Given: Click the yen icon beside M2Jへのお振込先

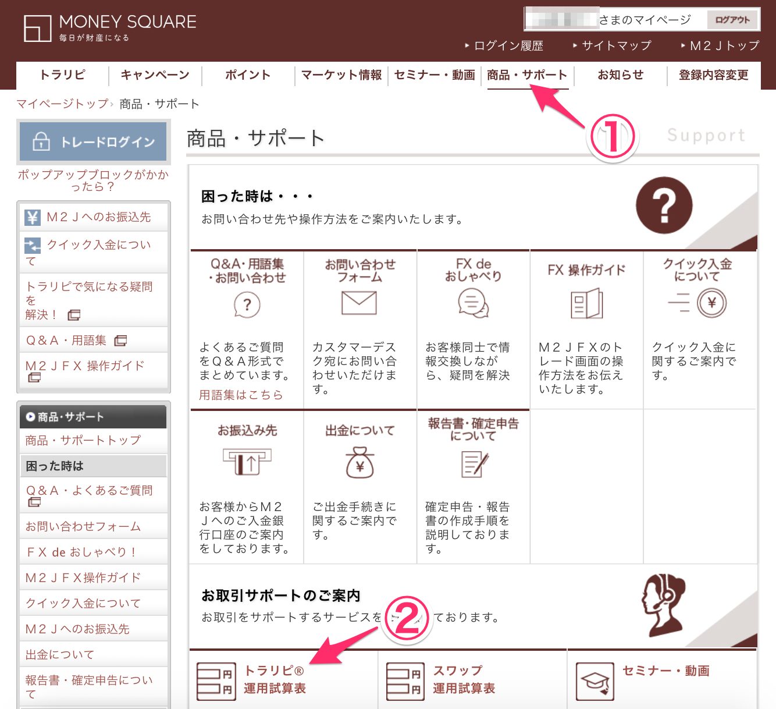Looking at the screenshot, I should [x=33, y=218].
